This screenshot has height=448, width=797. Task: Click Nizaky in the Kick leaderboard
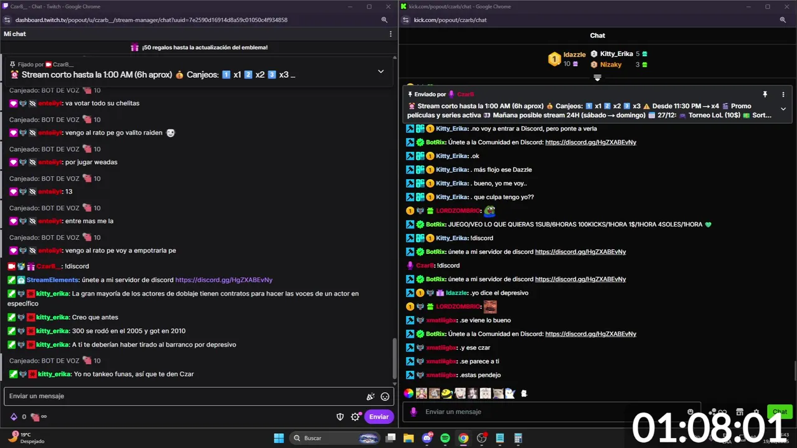tap(611, 65)
